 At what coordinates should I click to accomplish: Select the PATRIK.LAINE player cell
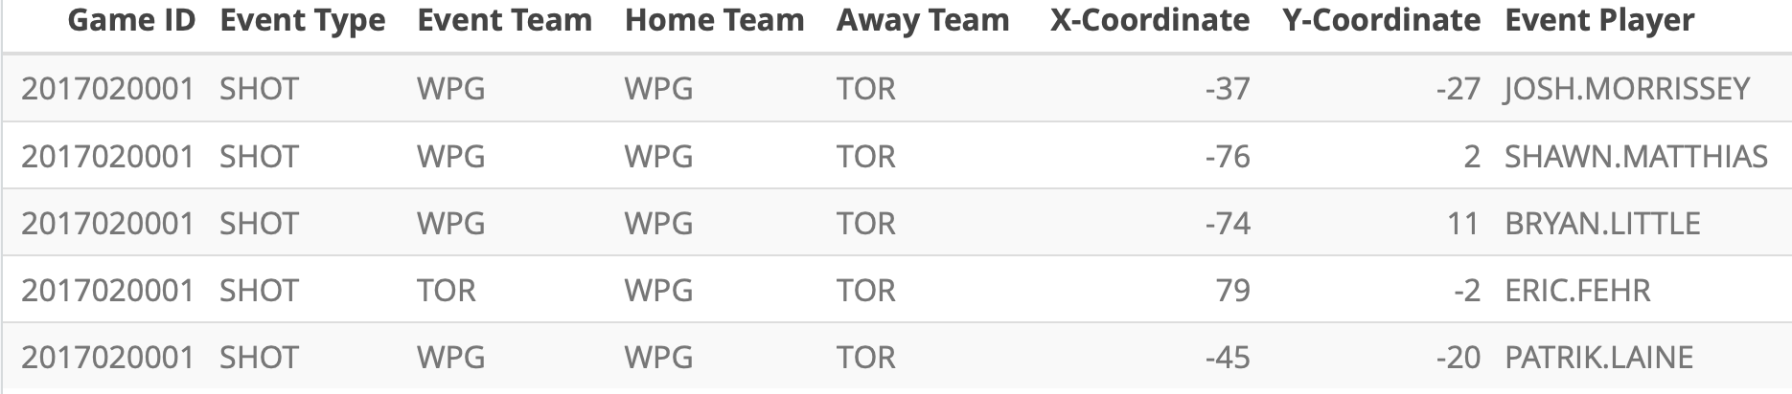(1598, 358)
